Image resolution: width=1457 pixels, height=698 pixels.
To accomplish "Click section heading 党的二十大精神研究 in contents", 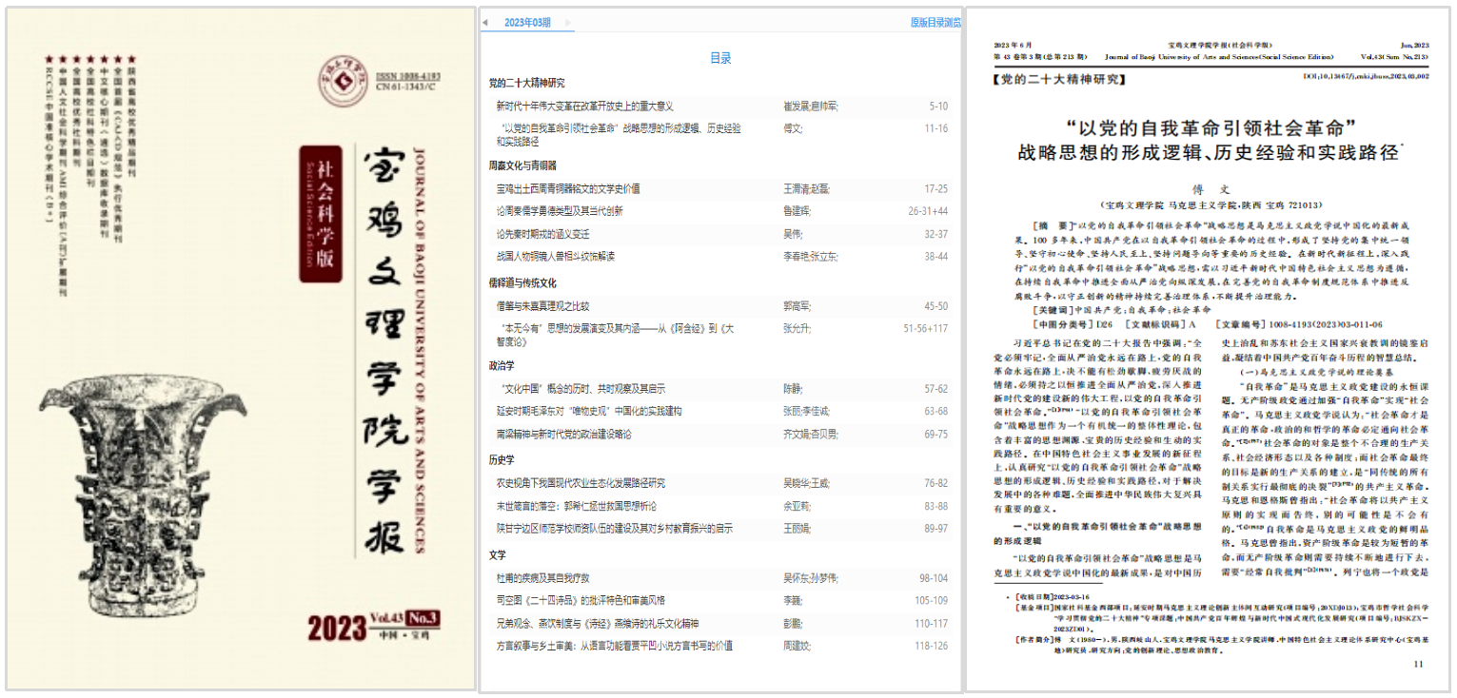I will (x=526, y=83).
